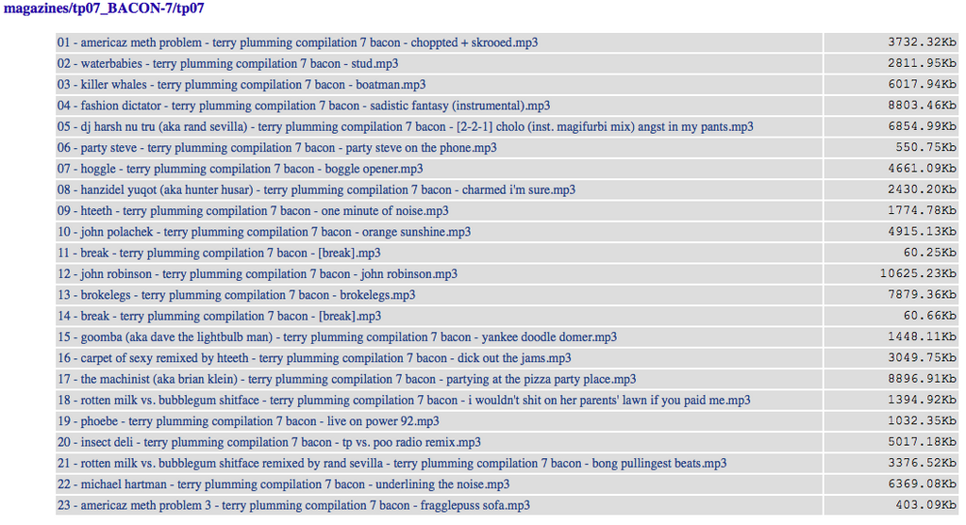Viewport: 966px width, 525px height.
Task: Open dj harsh nu tru cholo track
Action: (x=406, y=127)
